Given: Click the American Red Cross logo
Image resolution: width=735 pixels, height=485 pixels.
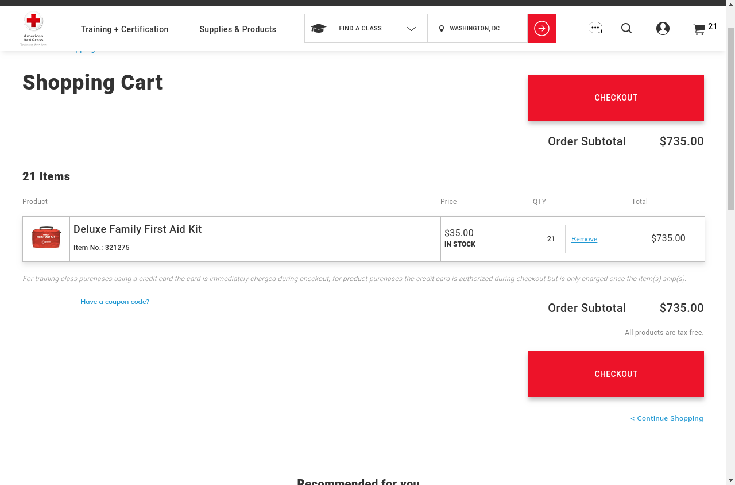Looking at the screenshot, I should [x=33, y=29].
